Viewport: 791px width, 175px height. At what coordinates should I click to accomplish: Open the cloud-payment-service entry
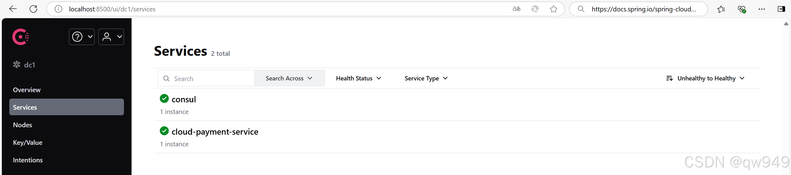(x=215, y=132)
